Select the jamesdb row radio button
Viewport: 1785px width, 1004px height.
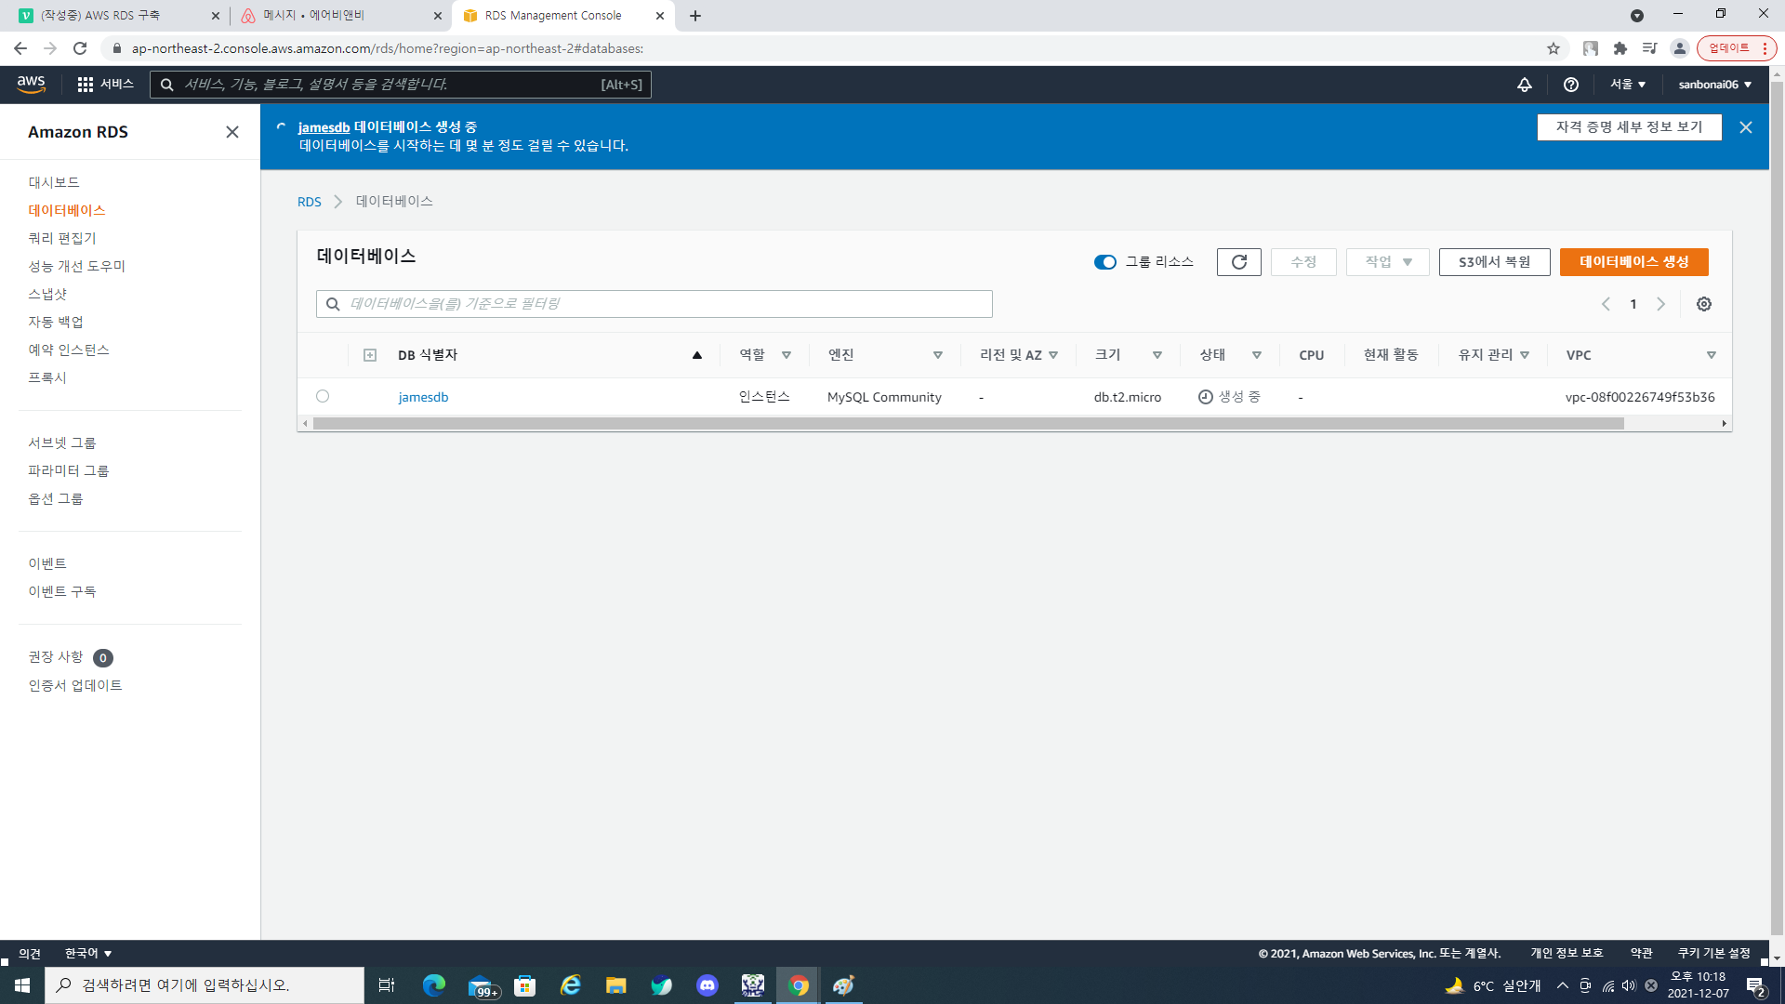[323, 396]
